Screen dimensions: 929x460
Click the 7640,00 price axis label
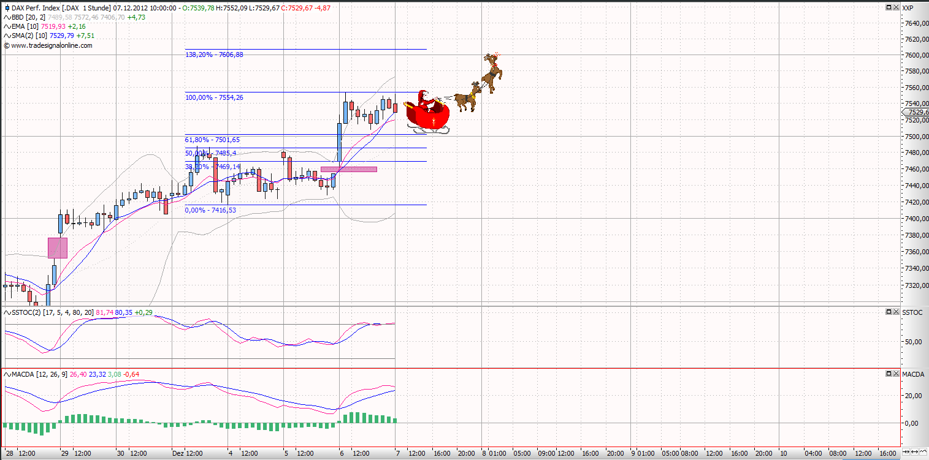pos(916,23)
